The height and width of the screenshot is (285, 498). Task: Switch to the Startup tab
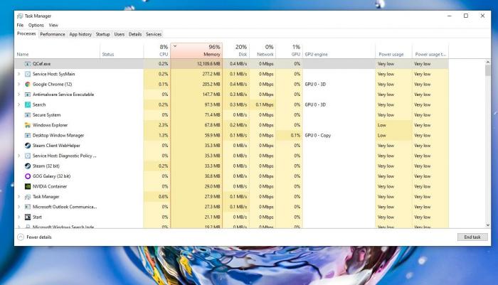[102, 34]
